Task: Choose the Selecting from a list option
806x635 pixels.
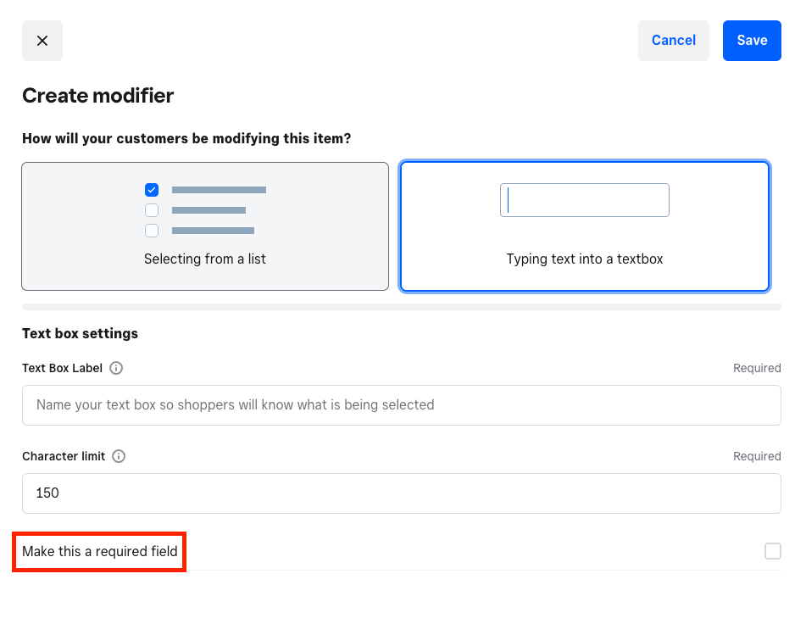Action: pos(204,227)
